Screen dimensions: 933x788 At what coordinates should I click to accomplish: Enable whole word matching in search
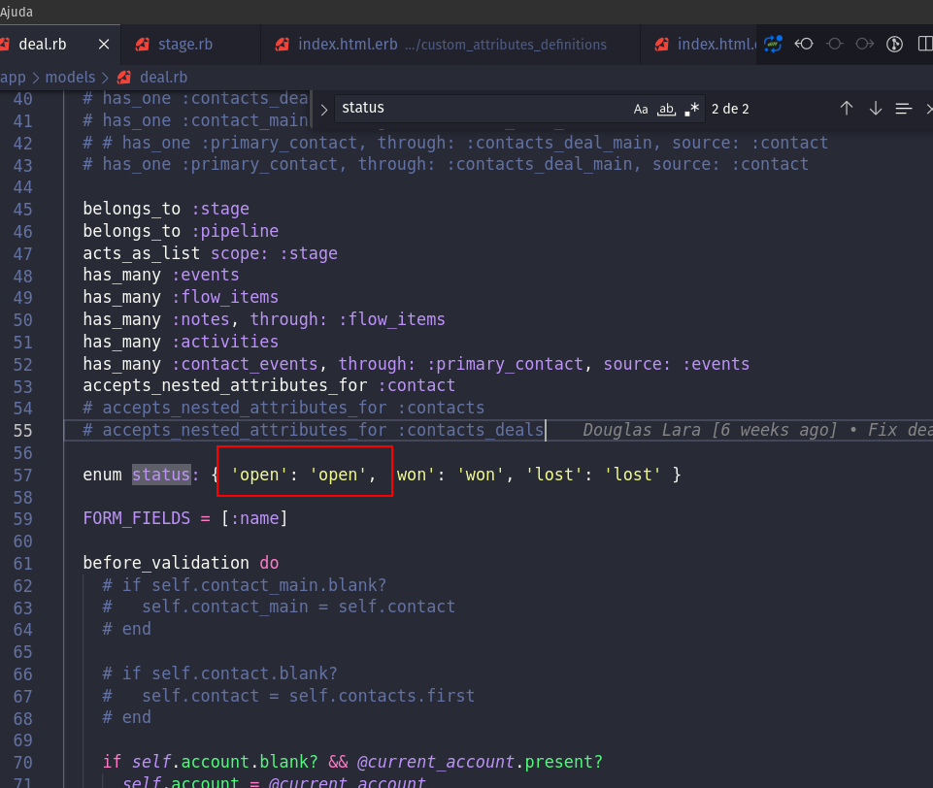[666, 109]
